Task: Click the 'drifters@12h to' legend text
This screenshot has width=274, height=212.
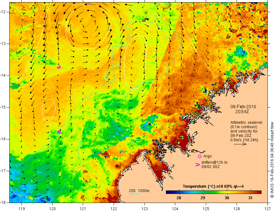Action: pyautogui.click(x=215, y=162)
